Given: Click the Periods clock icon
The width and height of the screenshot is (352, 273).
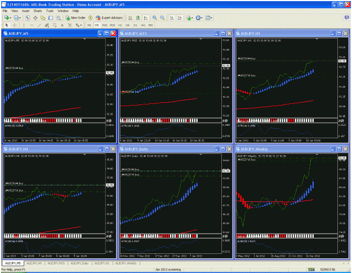Looking at the screenshot, I should tap(198, 17).
